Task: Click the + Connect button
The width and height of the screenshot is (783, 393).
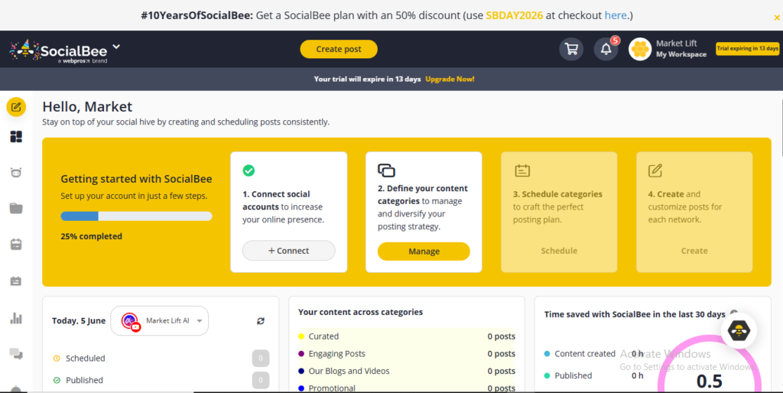Action: pyautogui.click(x=288, y=251)
